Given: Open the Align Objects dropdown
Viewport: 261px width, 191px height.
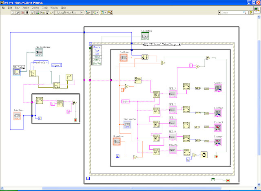Looking at the screenshot, I should [x=88, y=13].
